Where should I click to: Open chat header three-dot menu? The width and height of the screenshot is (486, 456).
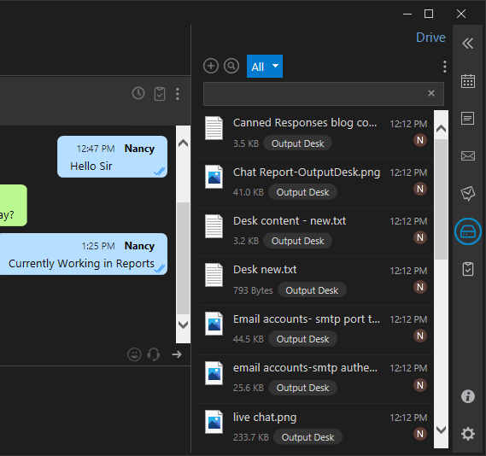[178, 94]
